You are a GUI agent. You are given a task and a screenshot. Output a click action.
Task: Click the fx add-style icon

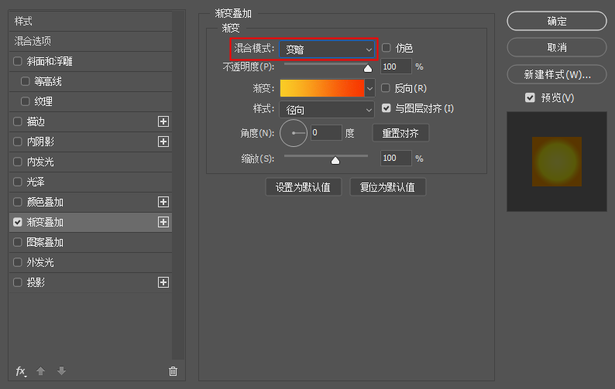[21, 371]
